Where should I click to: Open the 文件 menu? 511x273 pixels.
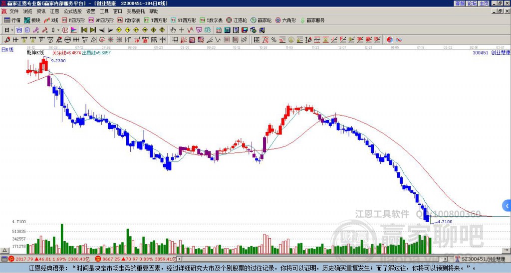[14, 11]
